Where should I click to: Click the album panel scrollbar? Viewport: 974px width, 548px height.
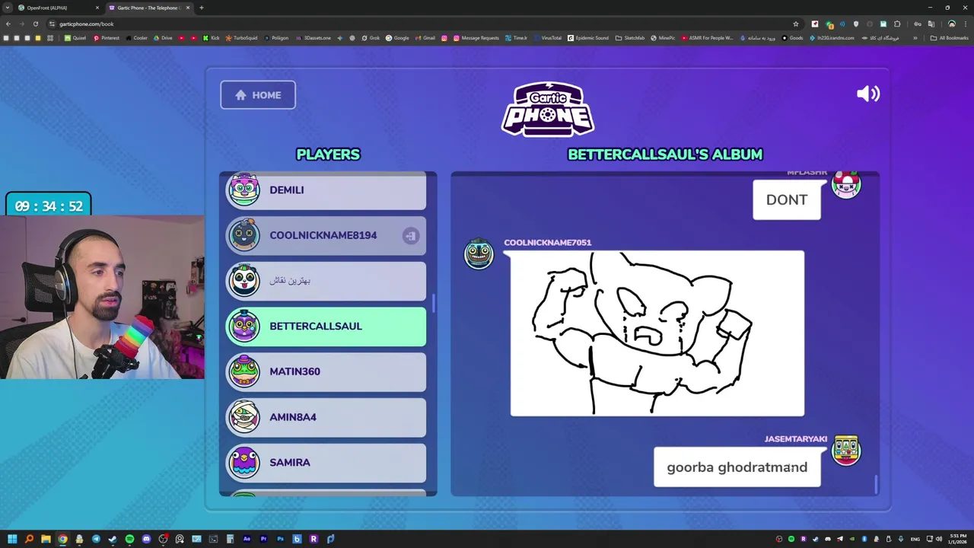point(876,484)
